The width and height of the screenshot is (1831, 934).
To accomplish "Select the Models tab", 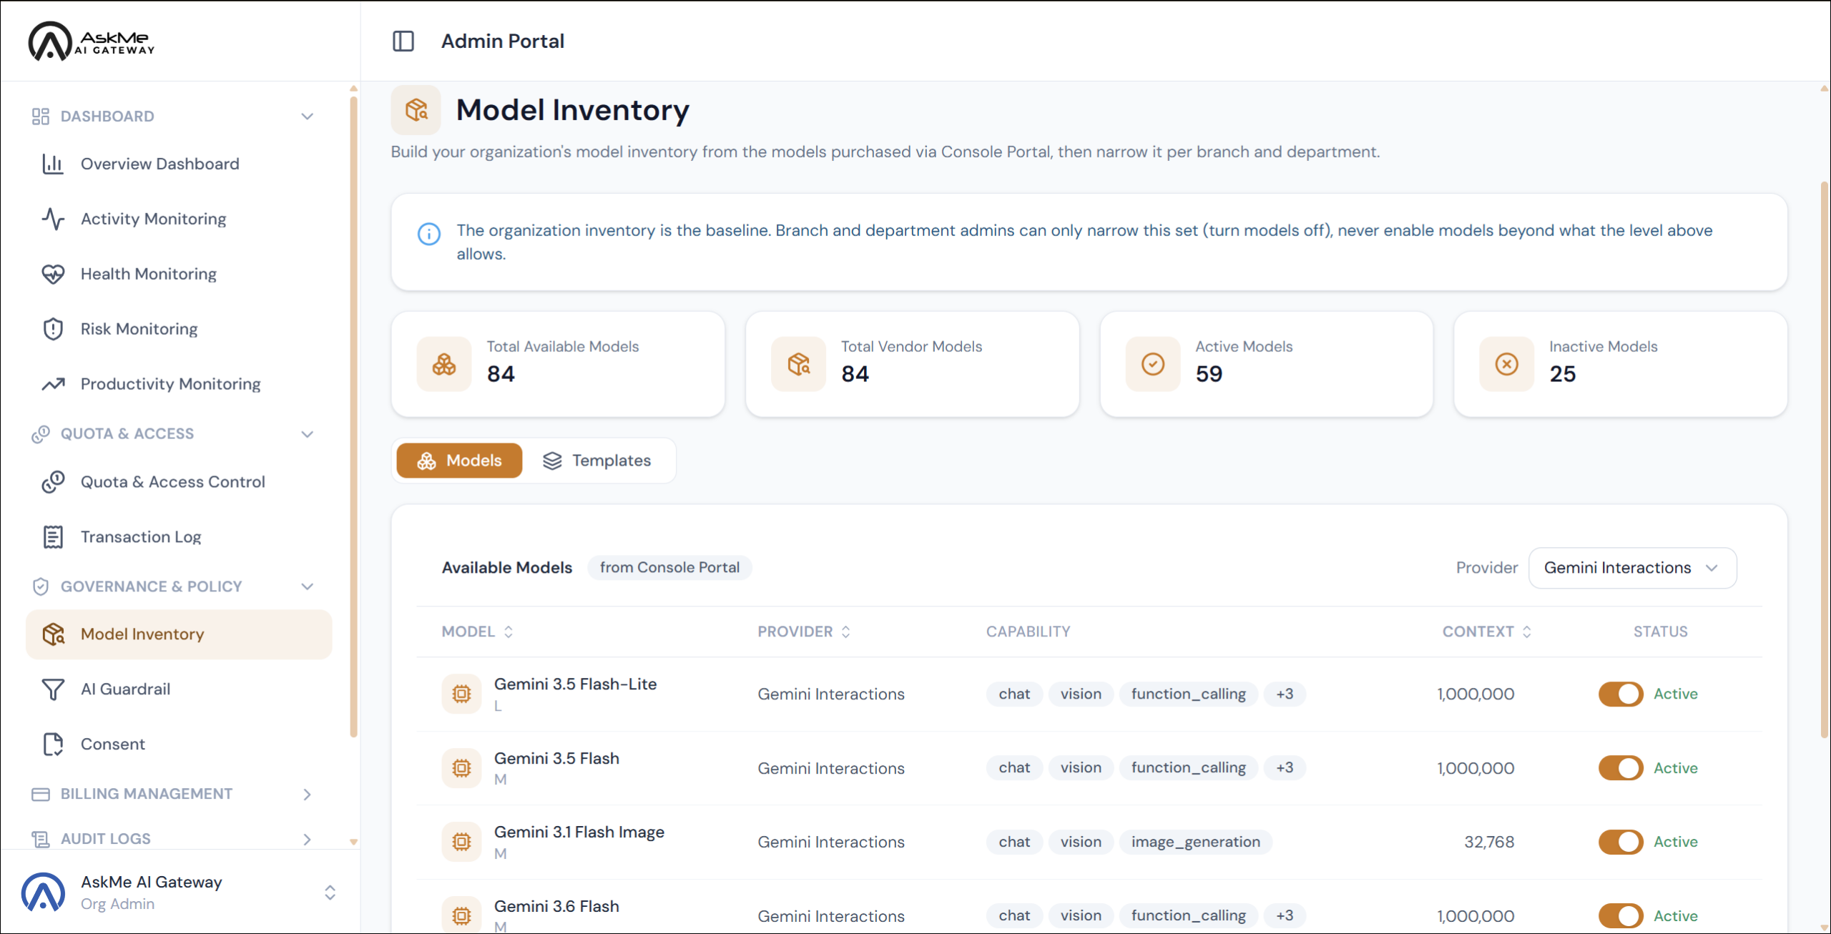I will coord(459,461).
